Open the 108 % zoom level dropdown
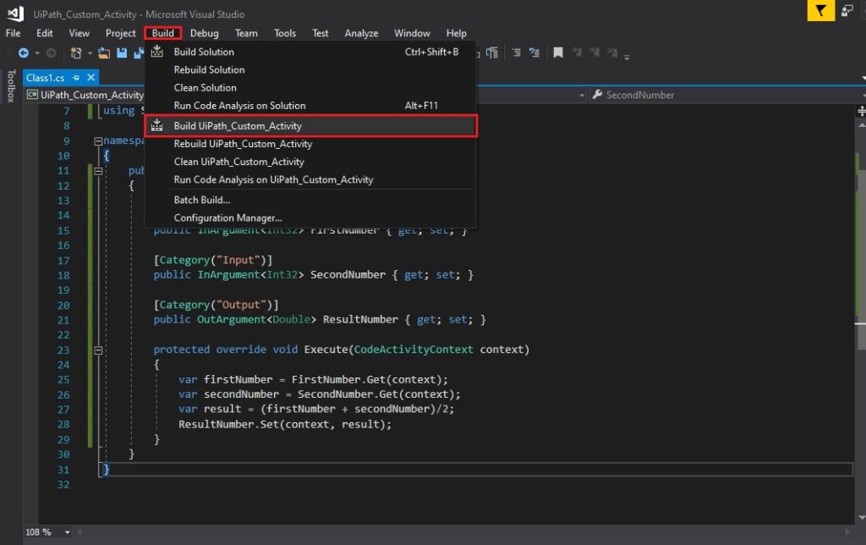The width and height of the screenshot is (866, 545). click(x=68, y=531)
